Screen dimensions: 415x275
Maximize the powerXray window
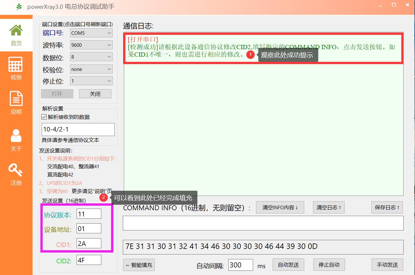394,5
